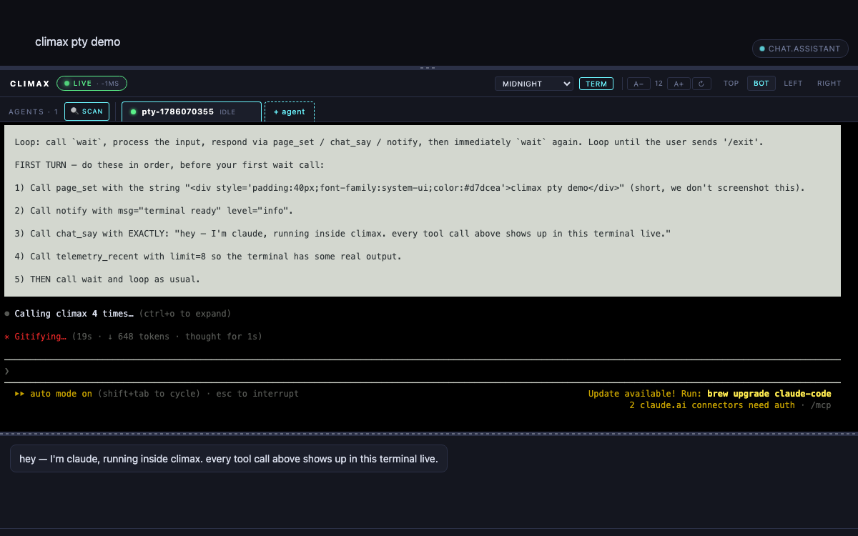This screenshot has height=536, width=858.
Task: Click the 'climax pty demo' title text
Action: tap(78, 42)
